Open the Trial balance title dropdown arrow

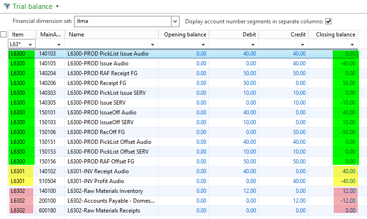click(x=57, y=7)
